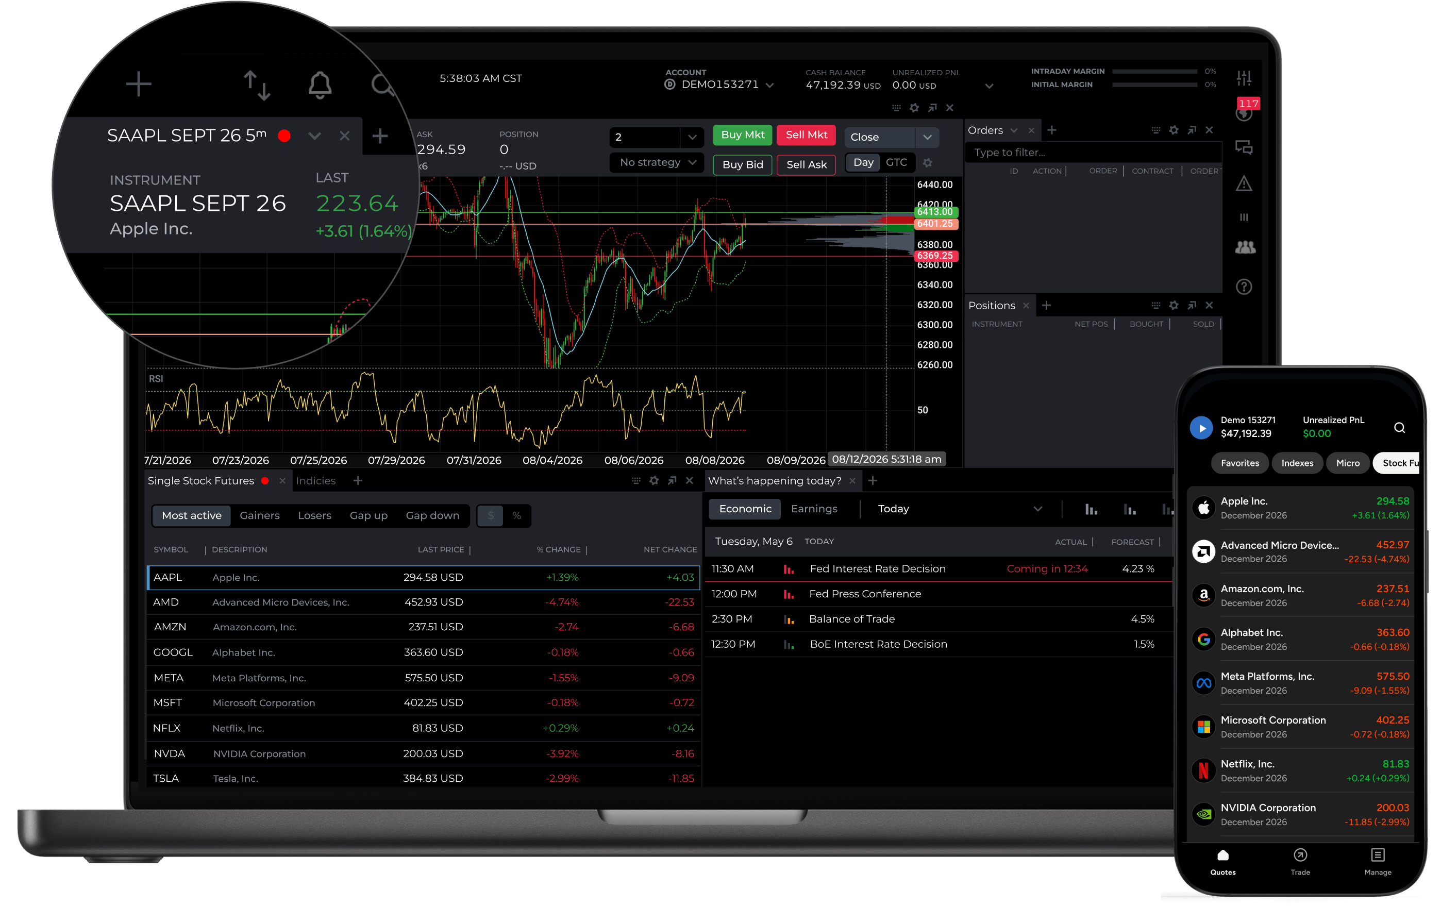Open the Close dropdown arrow

pyautogui.click(x=927, y=137)
